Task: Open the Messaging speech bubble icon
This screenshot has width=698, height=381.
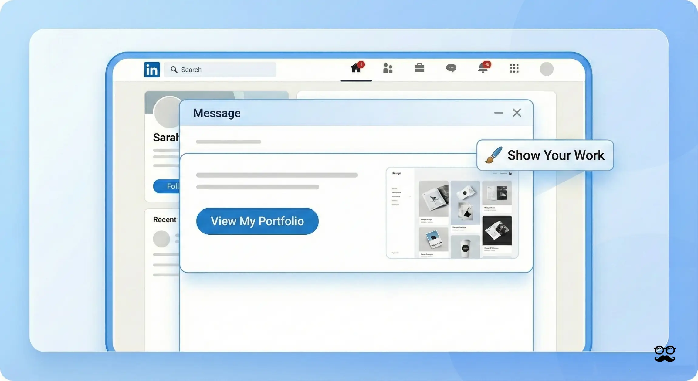Action: pos(451,68)
